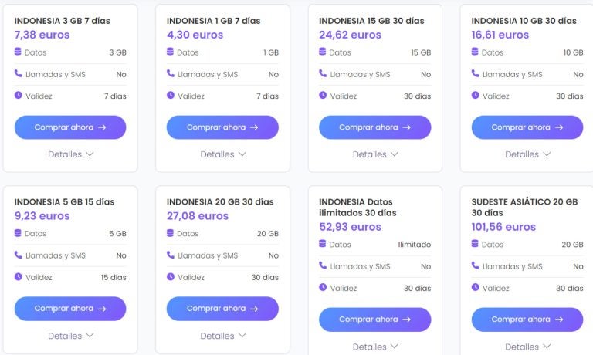Click data icon in Indonesia 3 GB card

coord(18,52)
